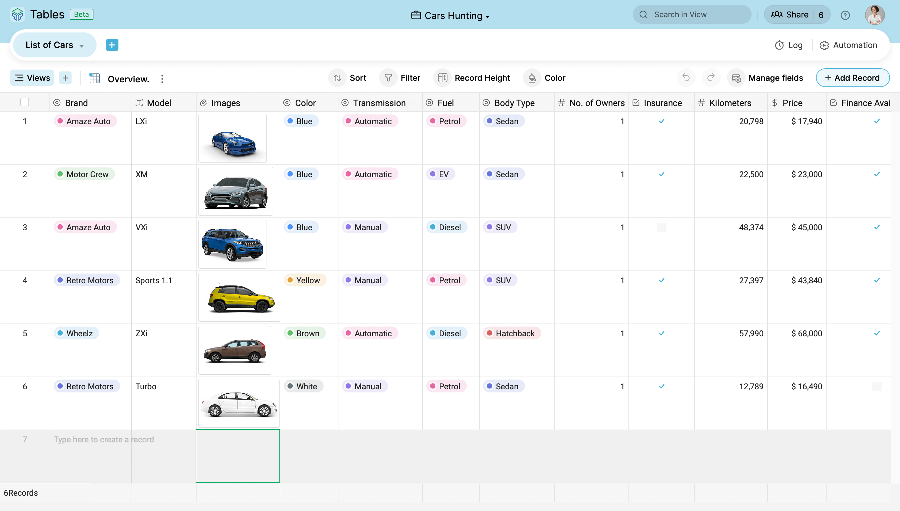900x511 pixels.
Task: Open the Overview view options menu
Action: [162, 79]
